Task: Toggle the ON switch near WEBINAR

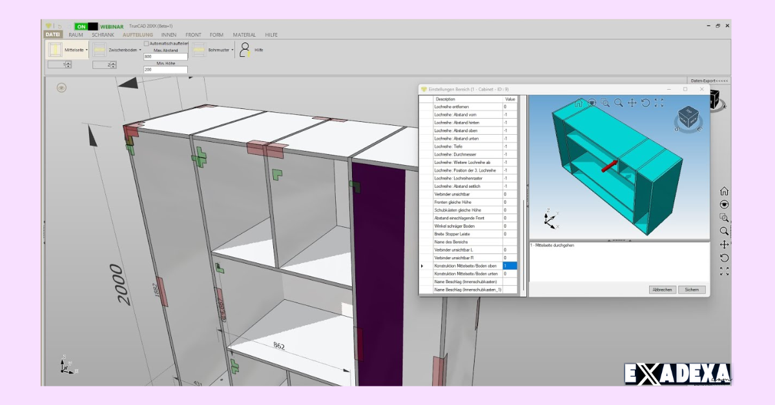Action: (x=82, y=26)
